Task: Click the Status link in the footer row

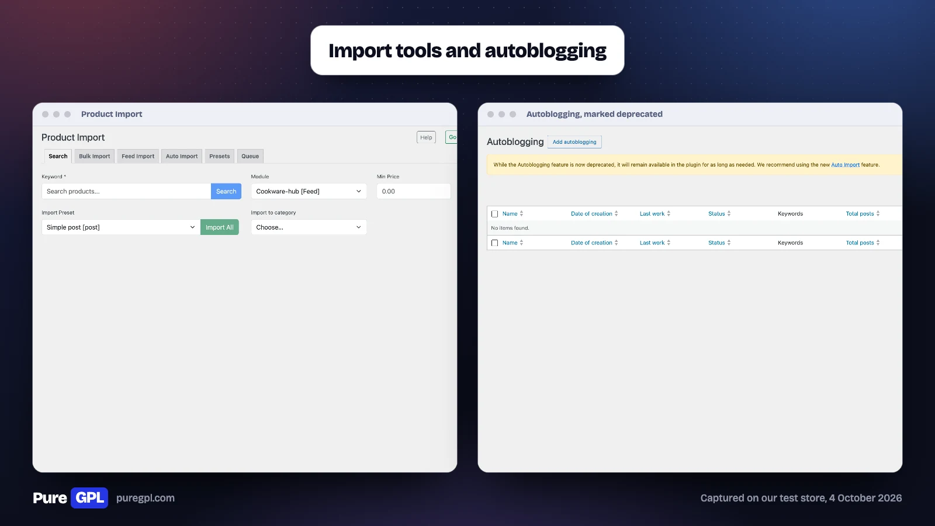Action: coord(716,243)
